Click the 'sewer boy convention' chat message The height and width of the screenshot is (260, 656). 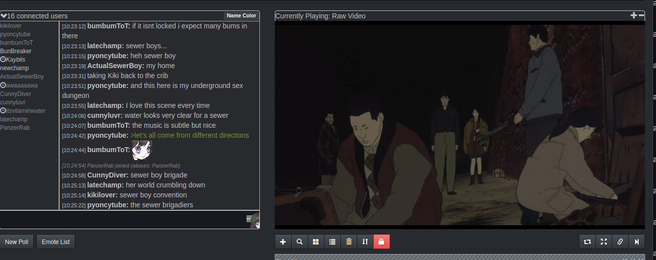point(153,195)
